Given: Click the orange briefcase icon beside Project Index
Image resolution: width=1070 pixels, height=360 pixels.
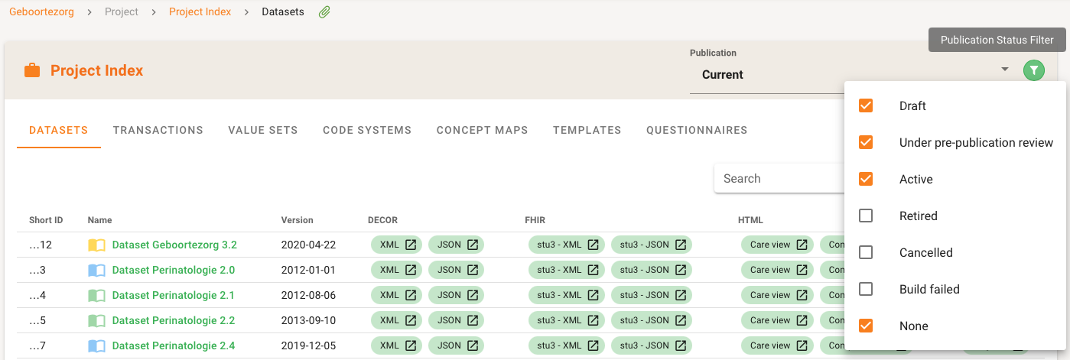Looking at the screenshot, I should click(32, 71).
